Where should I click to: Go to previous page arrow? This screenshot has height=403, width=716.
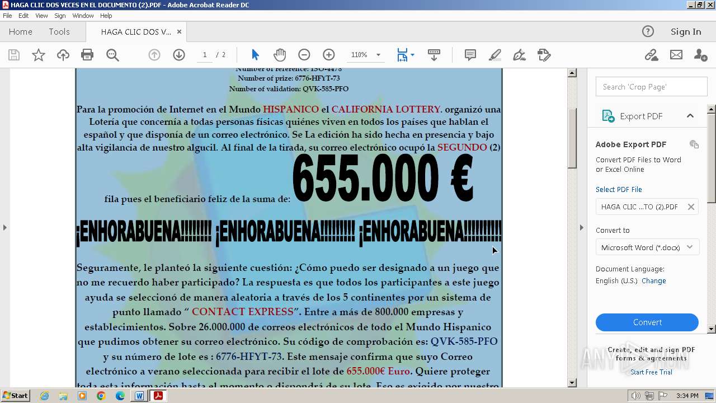point(154,55)
